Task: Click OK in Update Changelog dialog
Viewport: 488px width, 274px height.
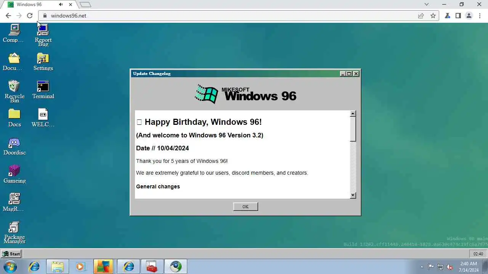Action: tap(246, 207)
